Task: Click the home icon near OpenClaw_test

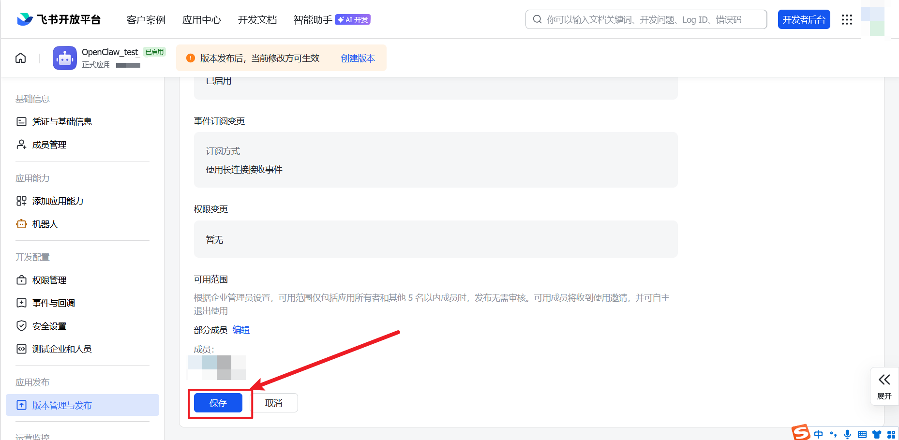Action: 20,58
